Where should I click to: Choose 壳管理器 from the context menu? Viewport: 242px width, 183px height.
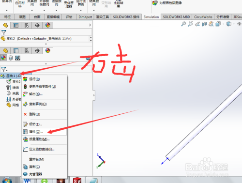click(x=45, y=174)
